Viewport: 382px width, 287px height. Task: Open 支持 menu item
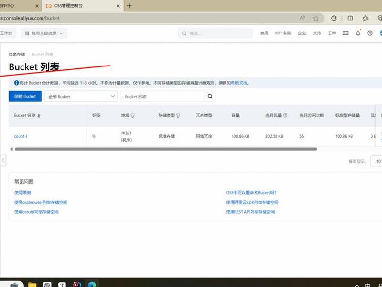pyautogui.click(x=317, y=33)
